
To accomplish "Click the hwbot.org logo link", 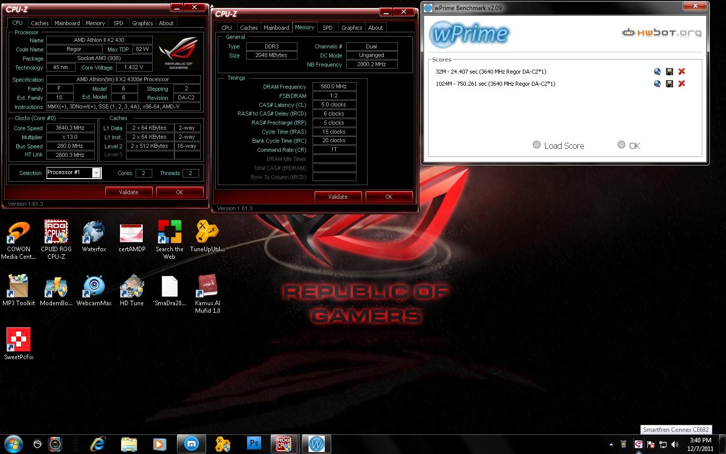I will pyautogui.click(x=661, y=33).
